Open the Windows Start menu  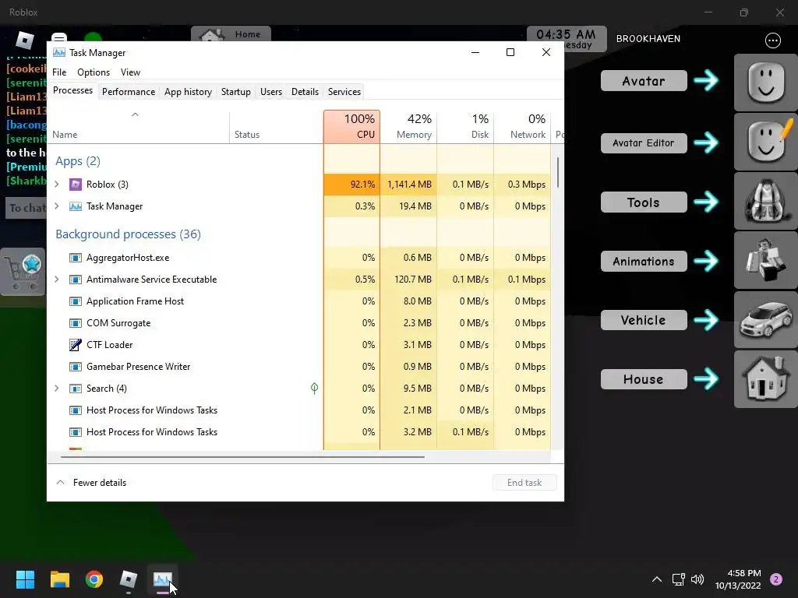pos(25,579)
